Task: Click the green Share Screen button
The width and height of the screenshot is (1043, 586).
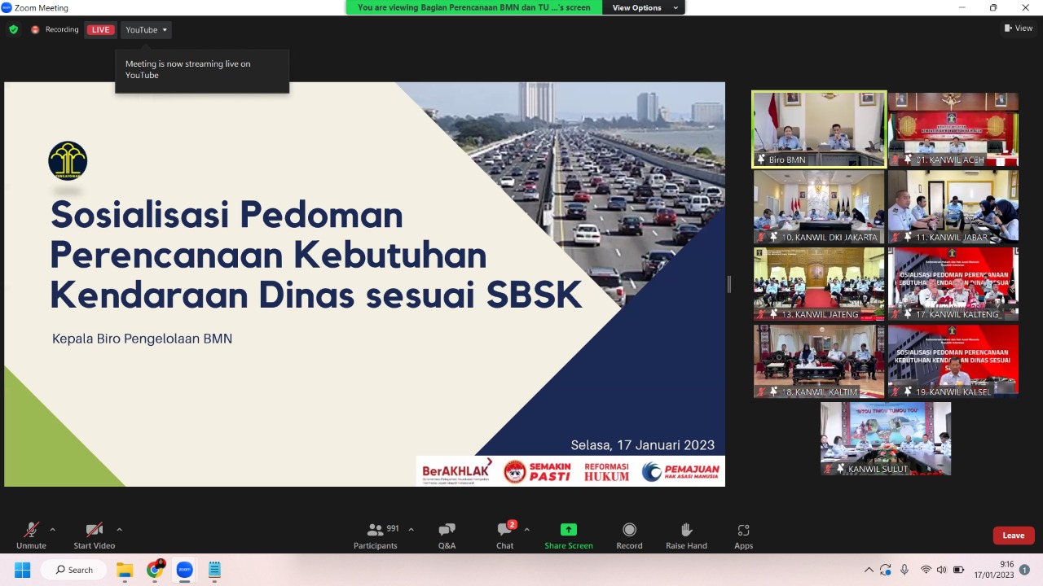Action: [x=569, y=535]
